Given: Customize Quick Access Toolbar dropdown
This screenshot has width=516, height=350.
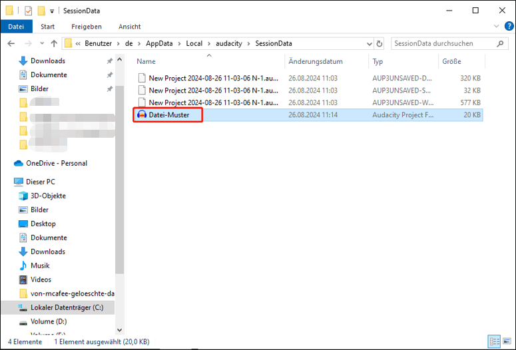Looking at the screenshot, I should click(x=52, y=11).
